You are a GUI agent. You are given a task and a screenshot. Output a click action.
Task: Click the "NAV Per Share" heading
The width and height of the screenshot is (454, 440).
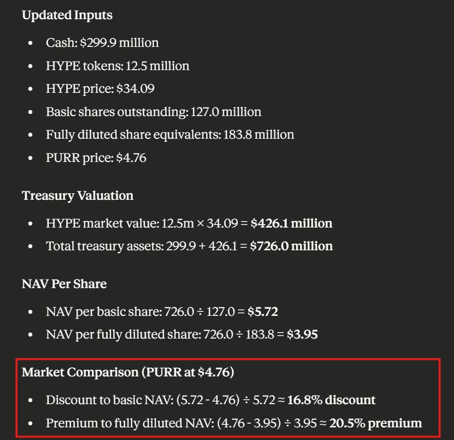[x=64, y=284]
